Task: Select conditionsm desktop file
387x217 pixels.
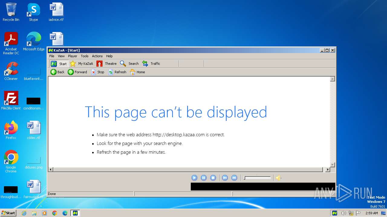Action: 34,103
